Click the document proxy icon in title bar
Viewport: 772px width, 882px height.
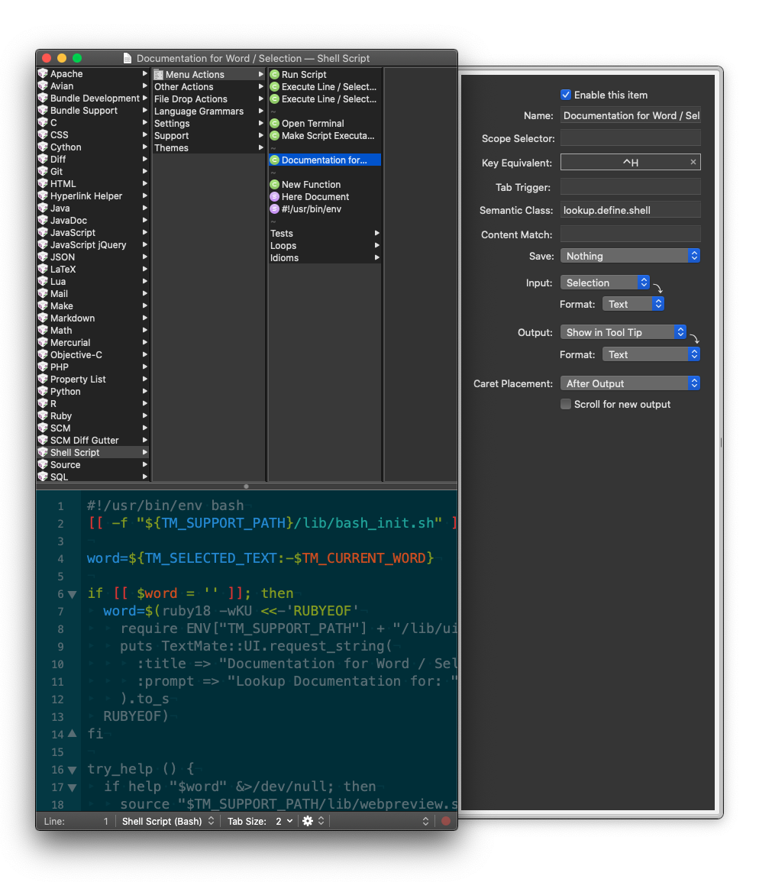tap(128, 58)
